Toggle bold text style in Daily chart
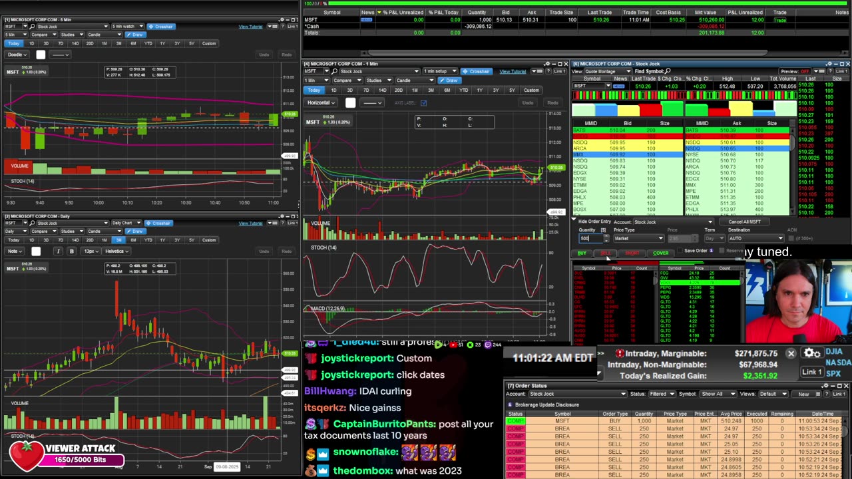 (x=71, y=251)
